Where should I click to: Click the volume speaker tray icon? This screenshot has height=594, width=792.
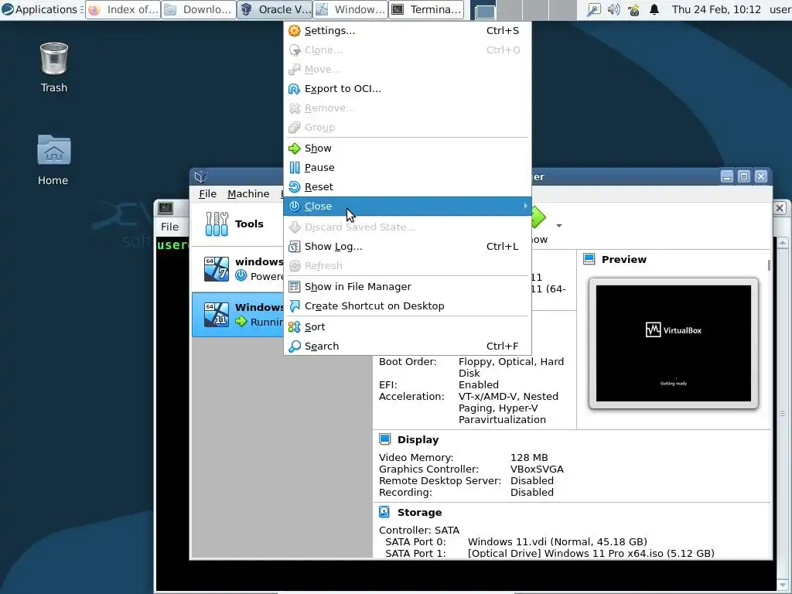[613, 9]
